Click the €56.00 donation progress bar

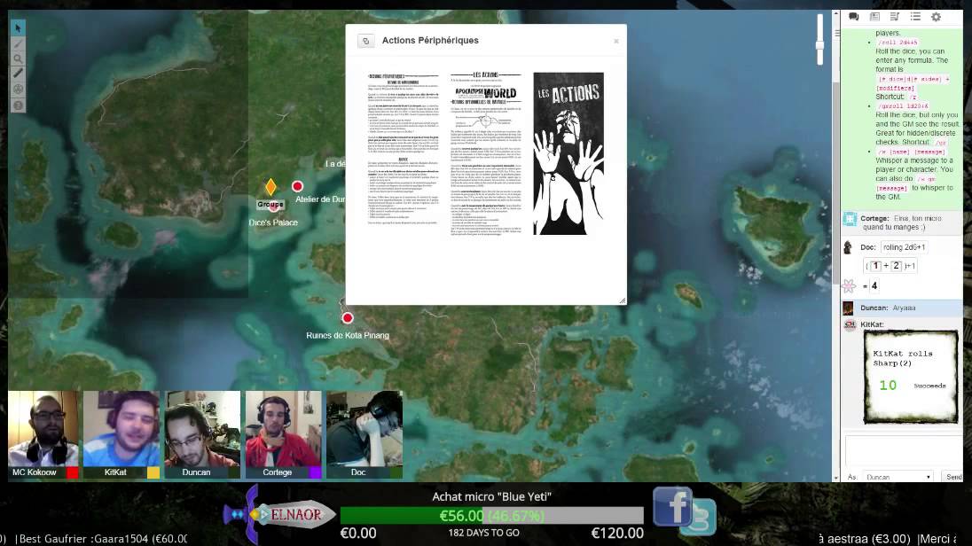pos(491,516)
